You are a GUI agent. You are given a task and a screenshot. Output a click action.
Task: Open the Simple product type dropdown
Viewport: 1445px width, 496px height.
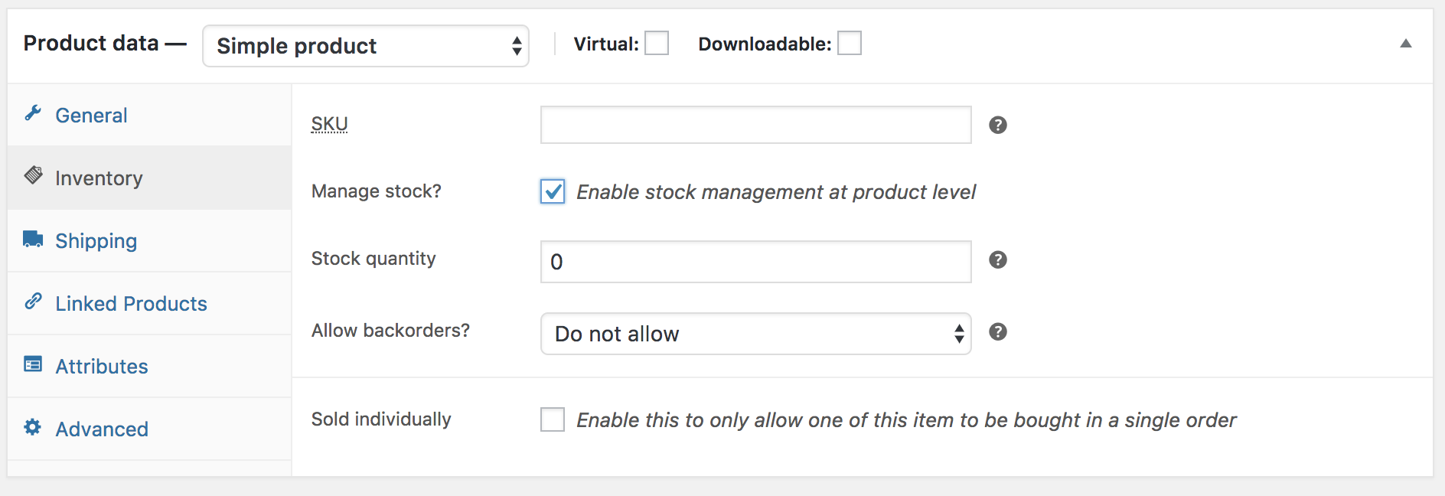coord(366,46)
